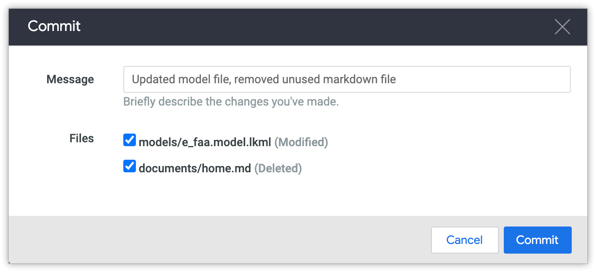Select the models/e_faa.model.lkml file name
Image resolution: width=596 pixels, height=272 pixels.
click(x=205, y=142)
